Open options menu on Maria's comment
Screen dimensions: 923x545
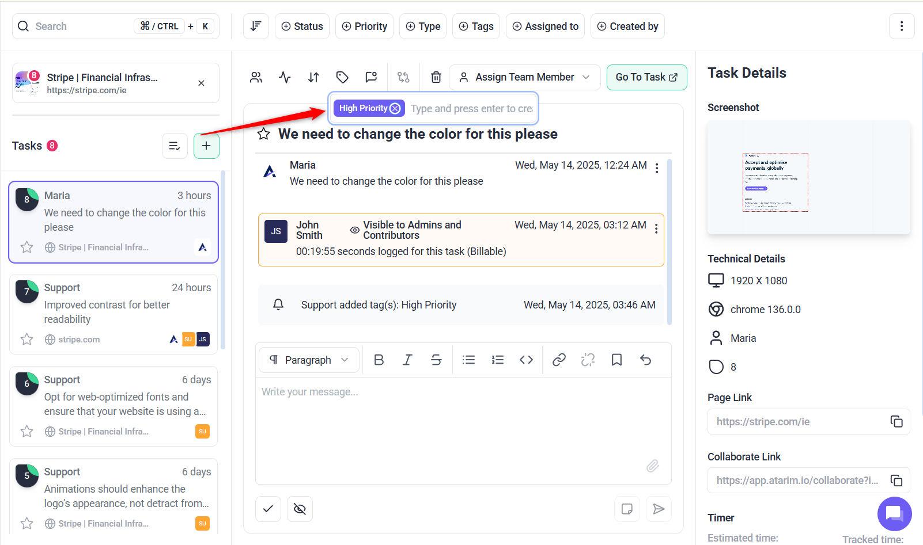coord(657,168)
